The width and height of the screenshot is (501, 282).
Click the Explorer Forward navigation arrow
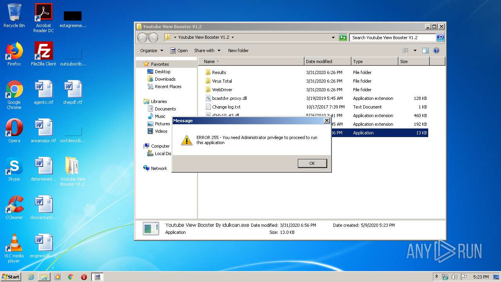point(153,38)
